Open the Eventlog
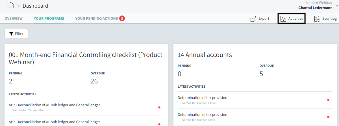This screenshot has width=339, height=126. (x=325, y=19)
